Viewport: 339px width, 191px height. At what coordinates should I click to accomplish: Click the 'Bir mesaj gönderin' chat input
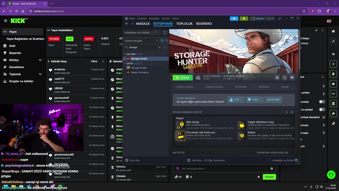coord(225,168)
